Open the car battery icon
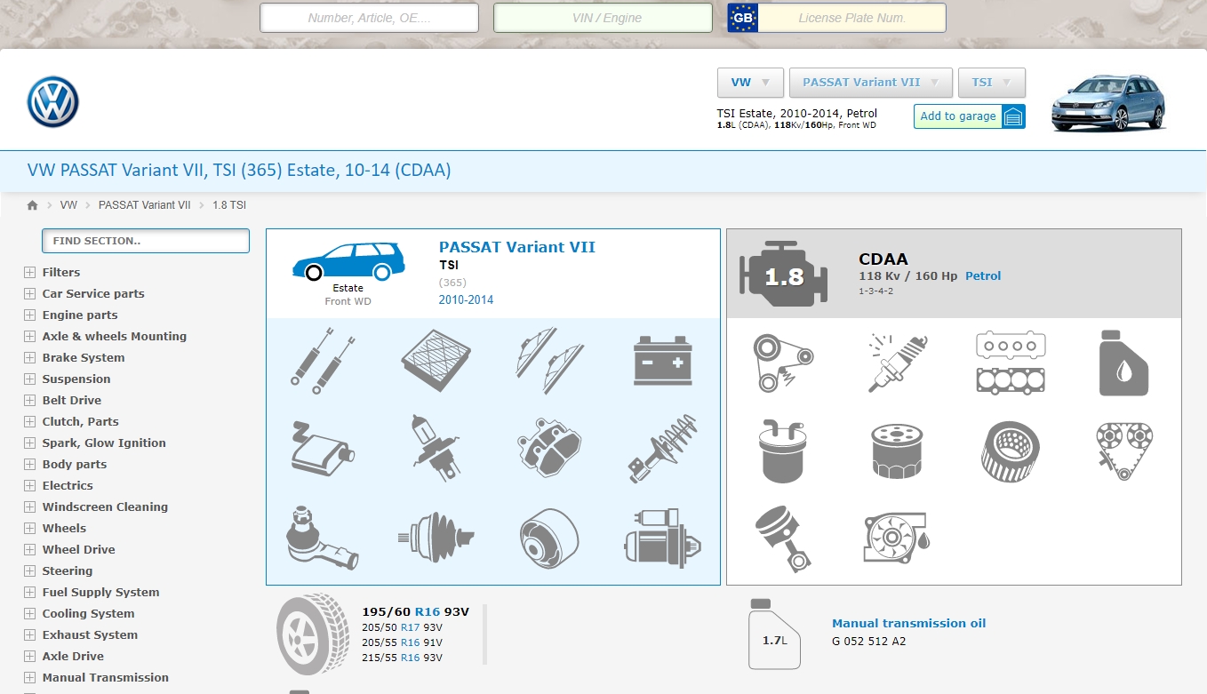This screenshot has height=694, width=1207. click(x=663, y=359)
